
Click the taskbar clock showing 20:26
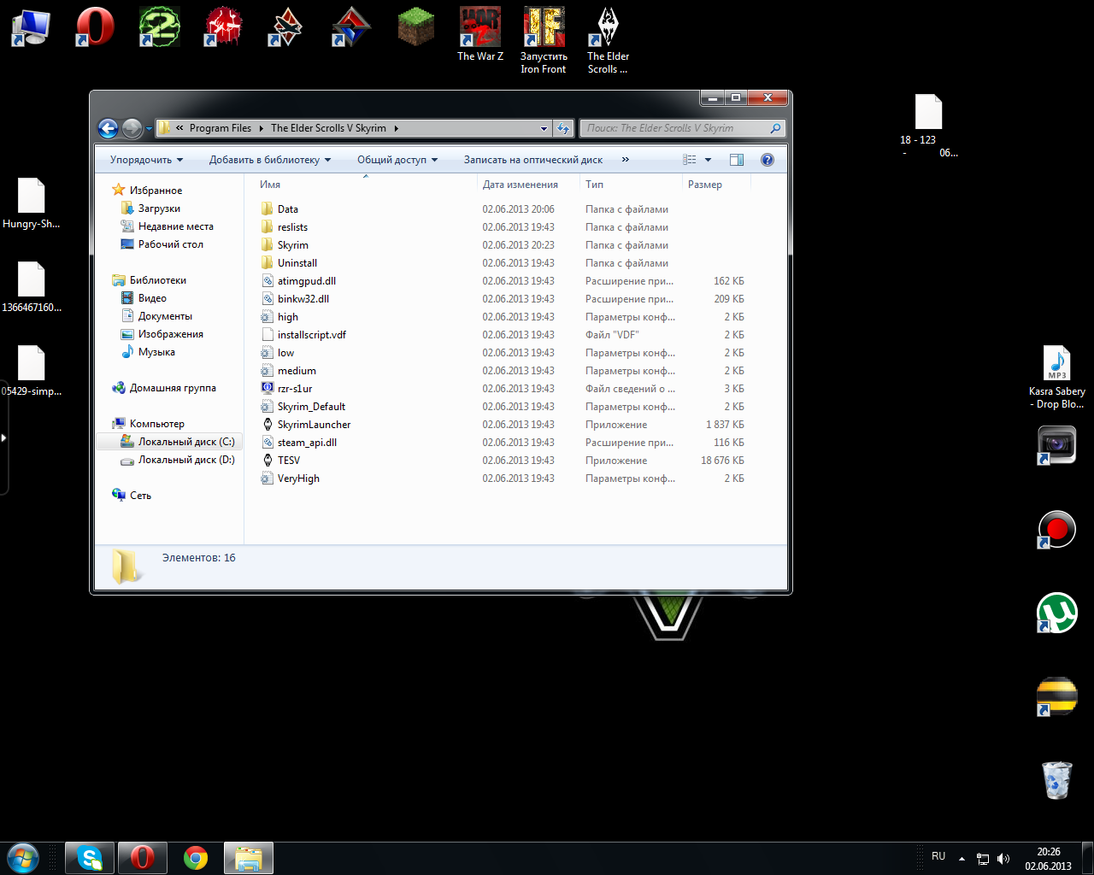pos(1049,859)
